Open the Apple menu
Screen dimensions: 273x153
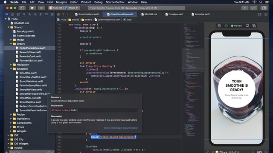pyautogui.click(x=5, y=2)
